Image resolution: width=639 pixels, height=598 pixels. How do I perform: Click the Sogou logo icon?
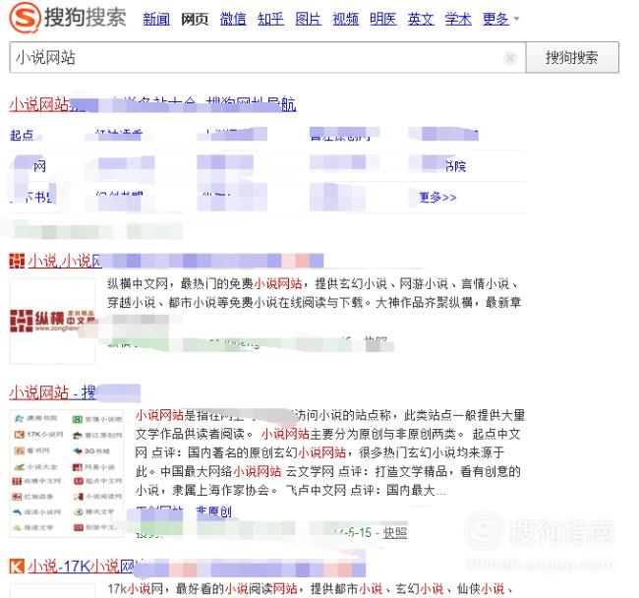pyautogui.click(x=25, y=18)
